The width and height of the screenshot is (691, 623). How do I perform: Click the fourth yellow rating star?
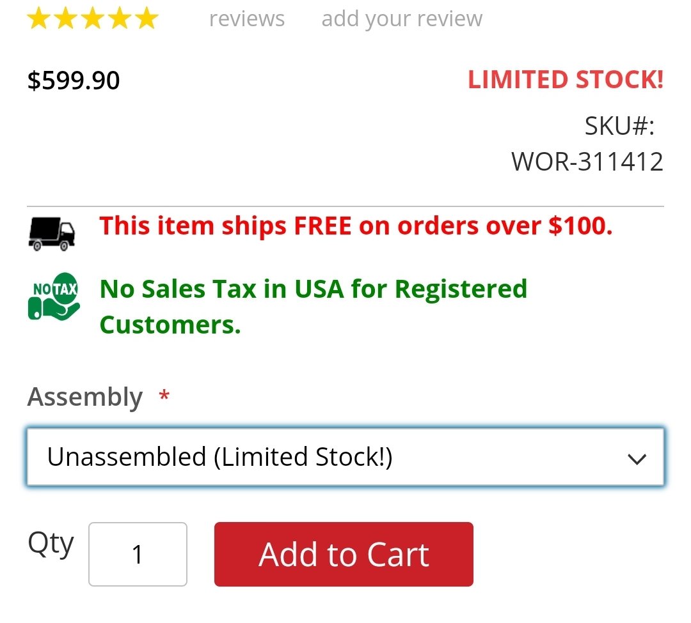point(120,18)
